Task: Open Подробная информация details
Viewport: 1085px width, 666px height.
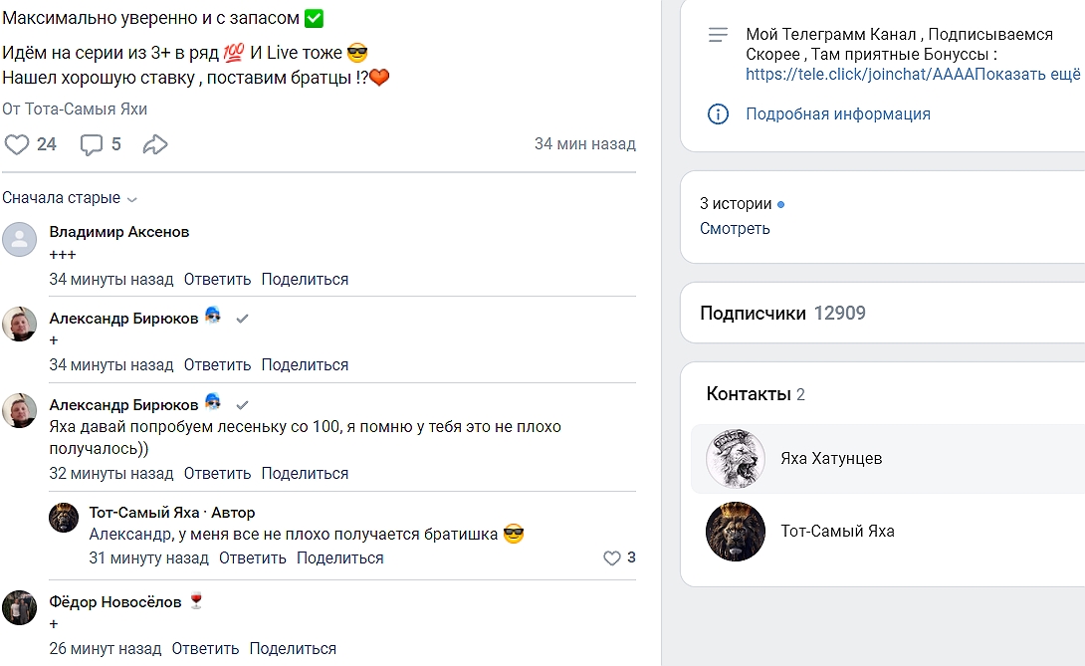Action: click(x=837, y=113)
